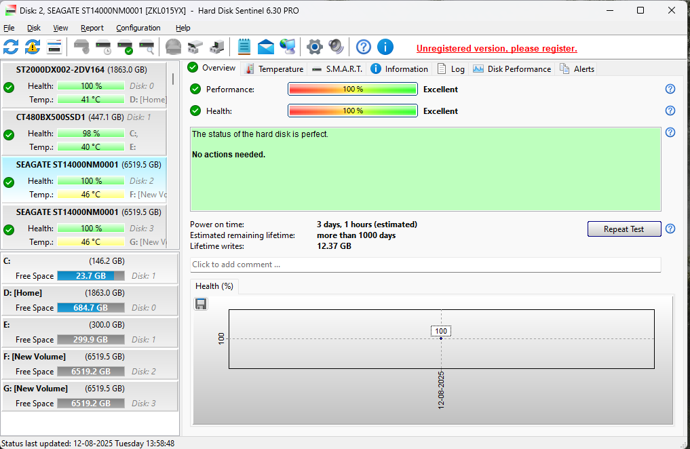The width and height of the screenshot is (690, 449).
Task: Click the speaker sound icon in toolbar
Action: [x=336, y=47]
